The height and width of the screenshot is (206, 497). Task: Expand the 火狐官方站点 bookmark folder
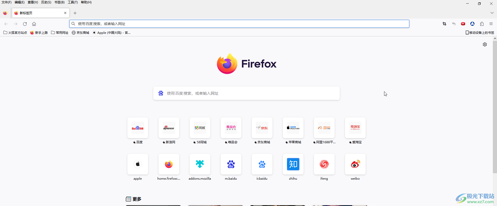15,33
